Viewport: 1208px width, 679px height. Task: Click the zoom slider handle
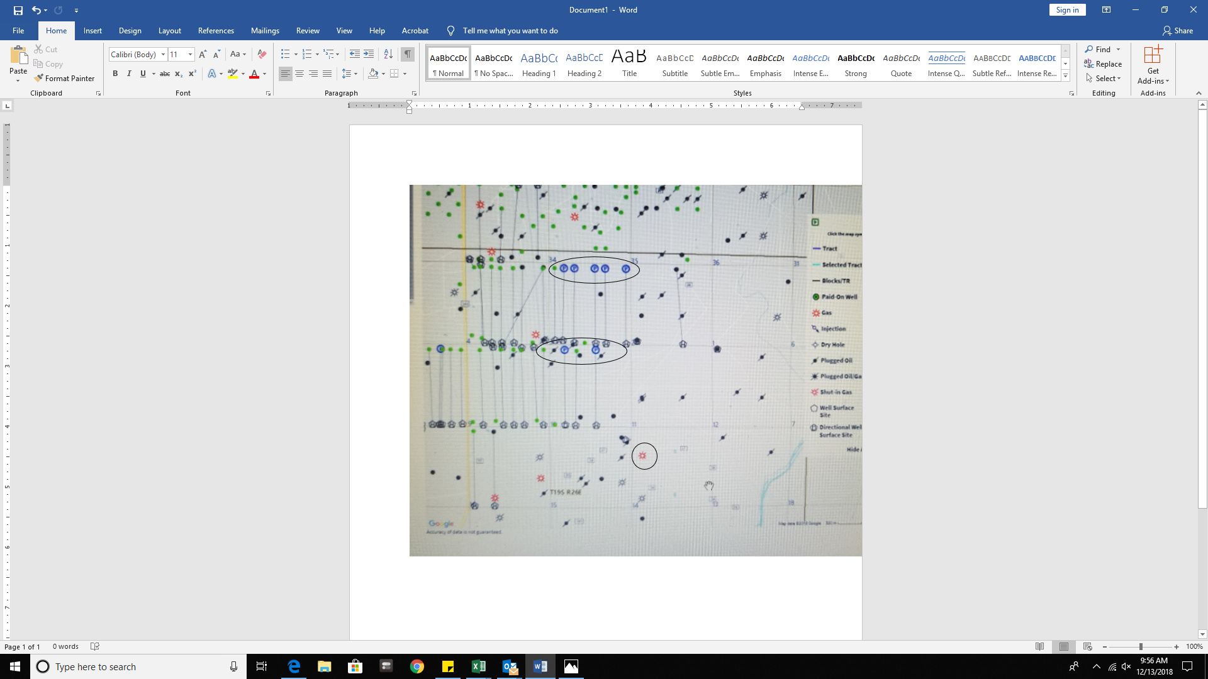click(x=1141, y=646)
